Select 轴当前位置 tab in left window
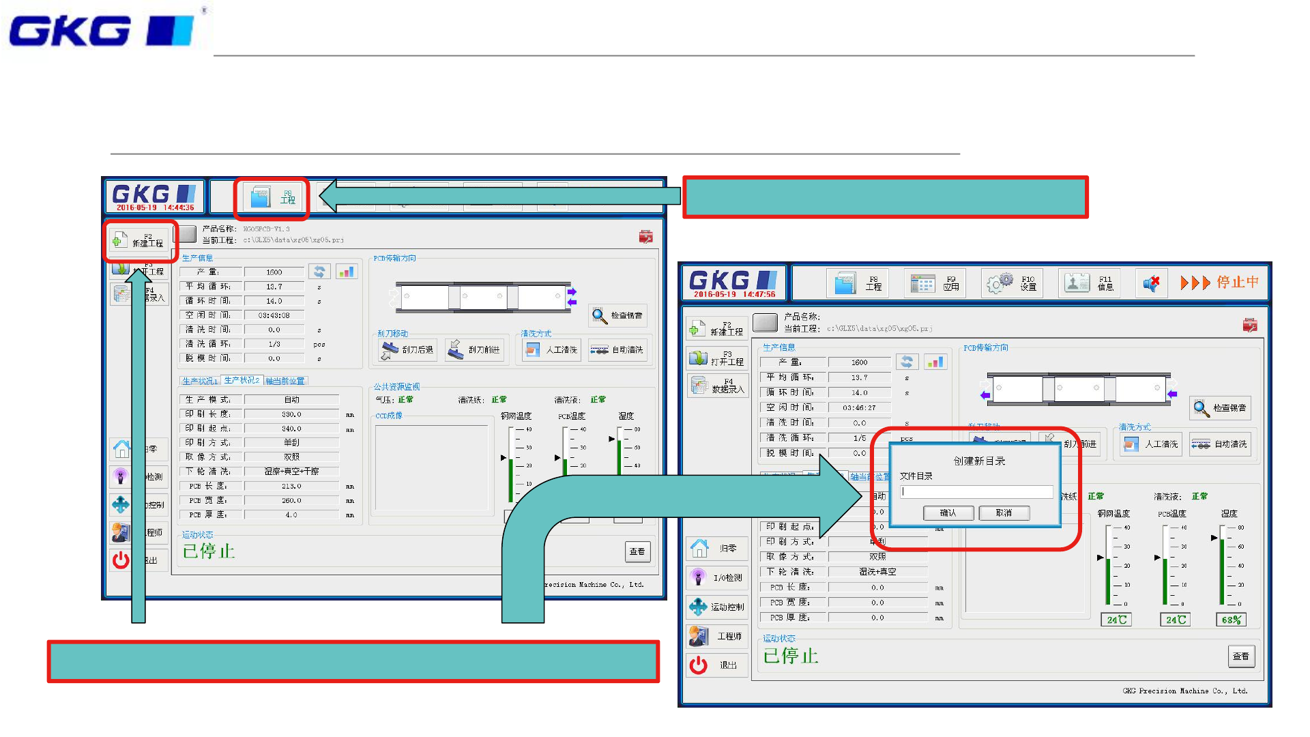Viewport: 1310px width, 737px height. 285,381
